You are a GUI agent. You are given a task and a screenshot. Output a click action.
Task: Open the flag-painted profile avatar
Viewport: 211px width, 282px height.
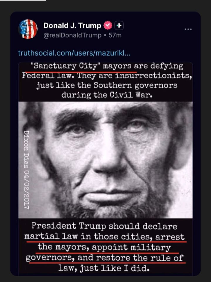tap(28, 29)
